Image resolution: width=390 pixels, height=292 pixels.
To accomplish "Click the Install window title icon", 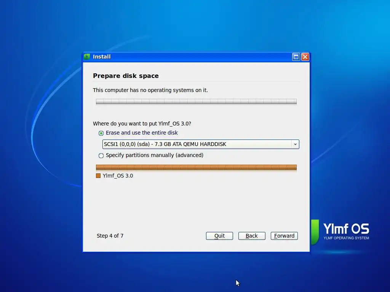I will [87, 57].
